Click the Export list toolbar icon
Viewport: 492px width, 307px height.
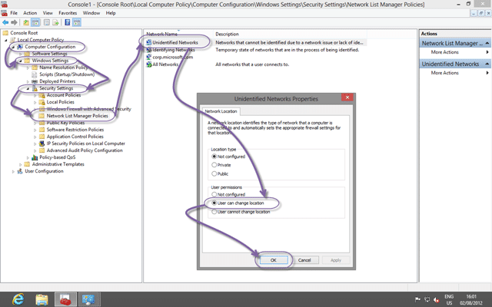point(56,22)
